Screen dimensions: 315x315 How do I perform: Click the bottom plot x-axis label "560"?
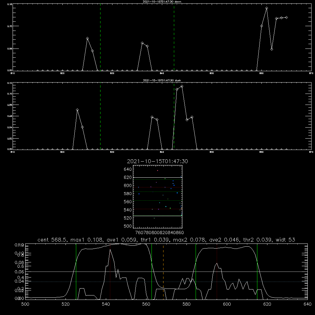(x=146, y=304)
